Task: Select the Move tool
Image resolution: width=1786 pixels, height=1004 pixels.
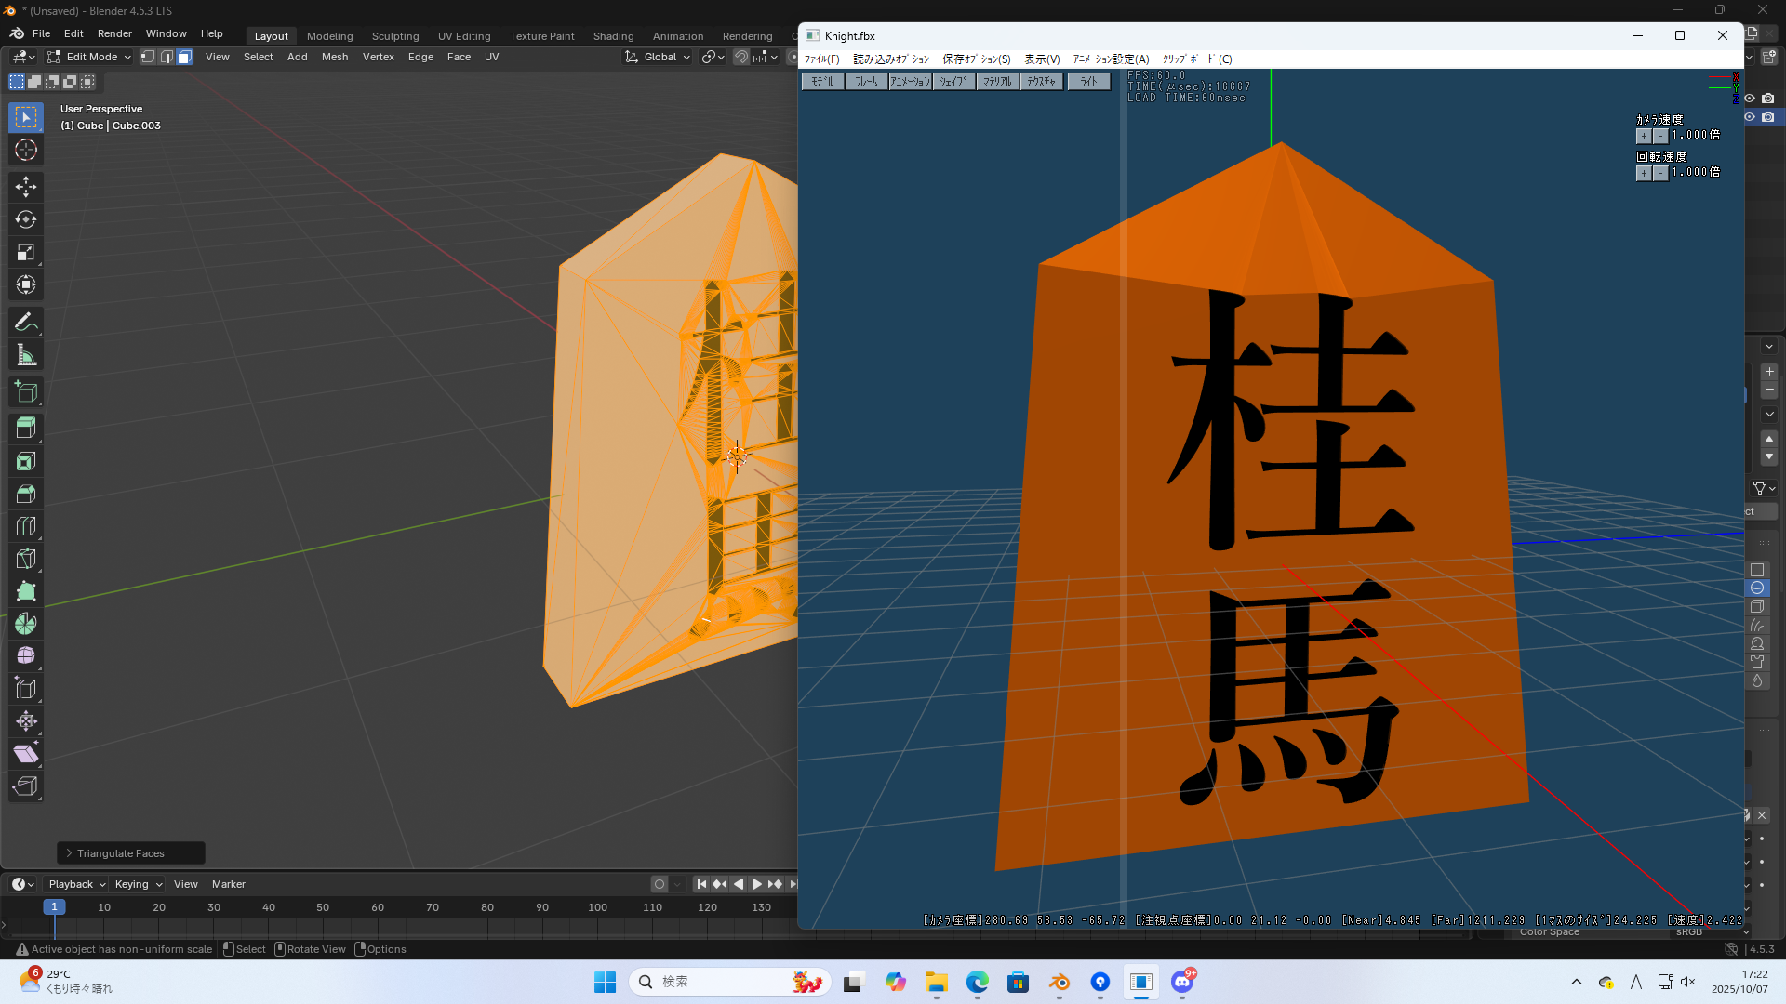Action: pyautogui.click(x=26, y=187)
